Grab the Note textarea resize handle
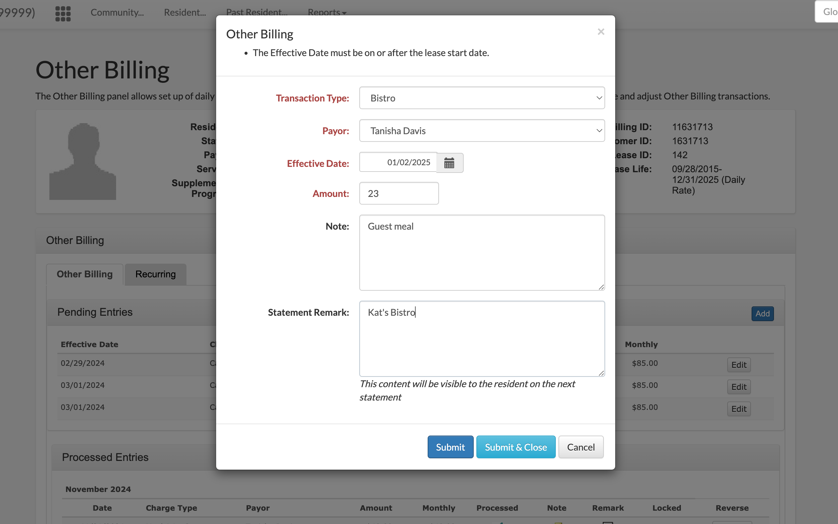Screen dimensions: 838x524 click(x=601, y=287)
